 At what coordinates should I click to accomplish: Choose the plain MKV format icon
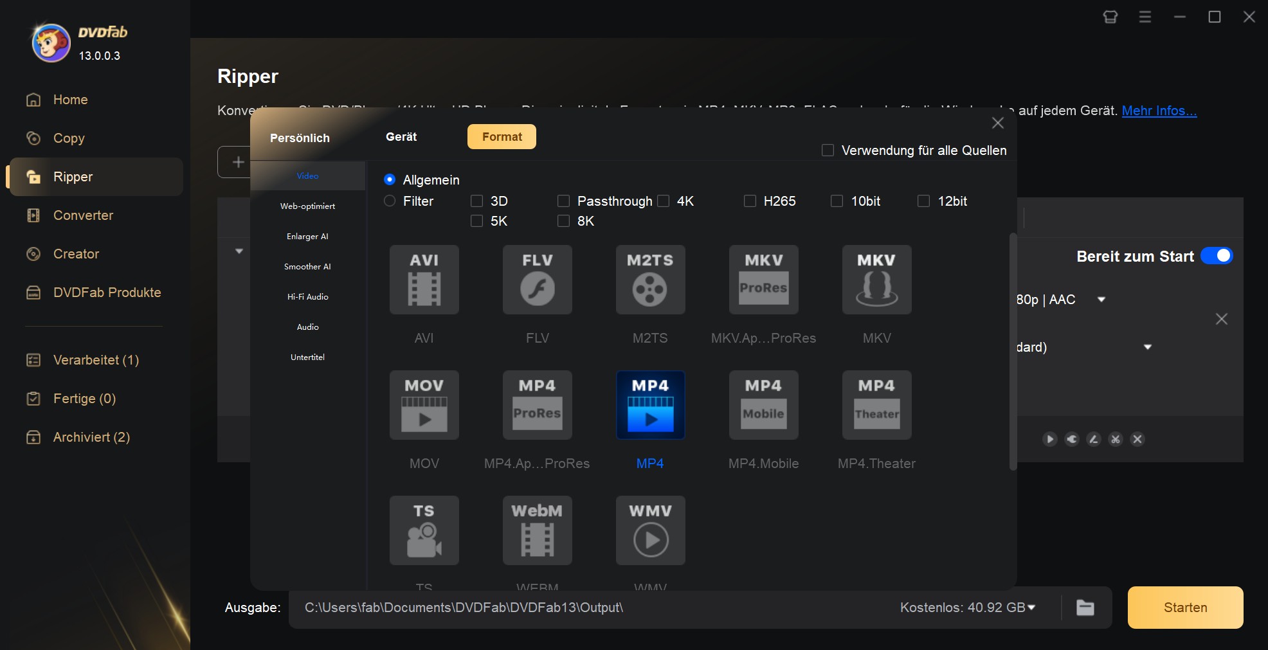(x=877, y=280)
